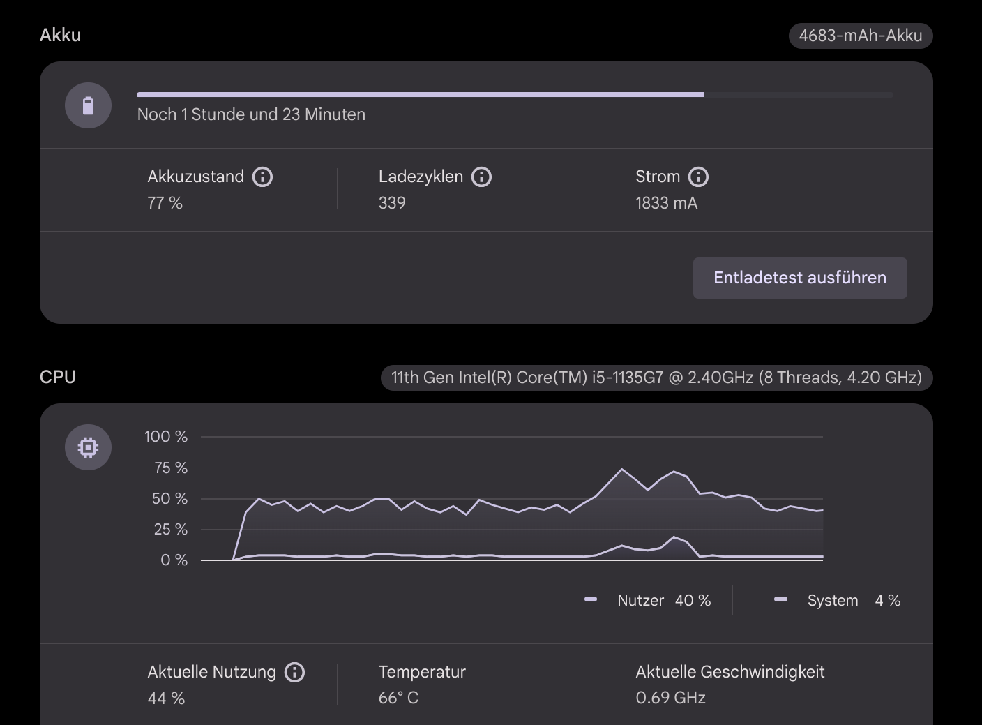Select the Akku section heading
The height and width of the screenshot is (725, 982).
pos(61,35)
